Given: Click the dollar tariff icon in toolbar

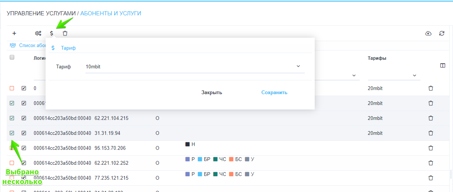Looking at the screenshot, I should pos(52,33).
